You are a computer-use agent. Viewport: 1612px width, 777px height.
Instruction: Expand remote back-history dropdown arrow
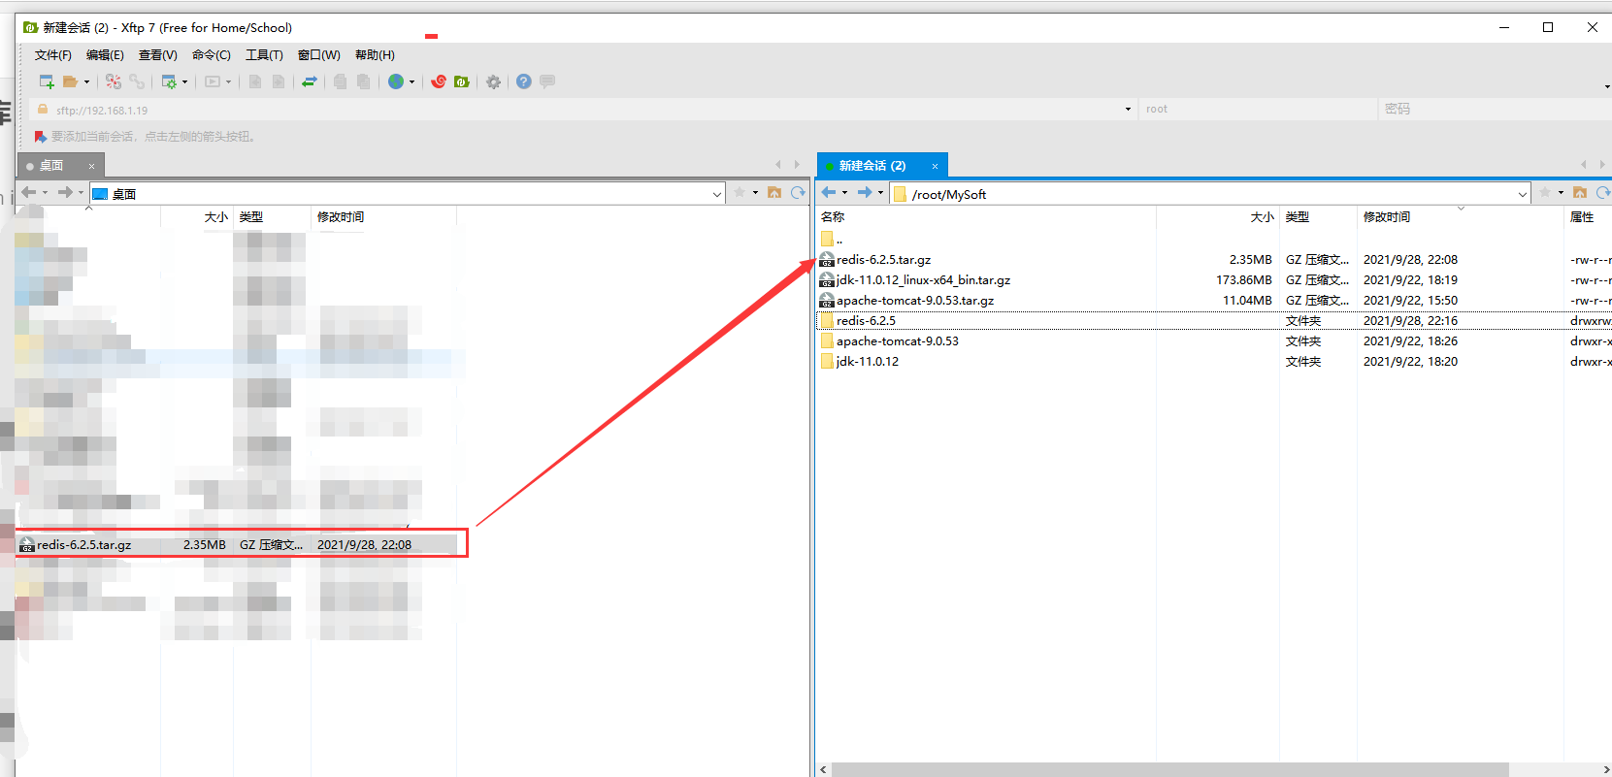pos(844,193)
